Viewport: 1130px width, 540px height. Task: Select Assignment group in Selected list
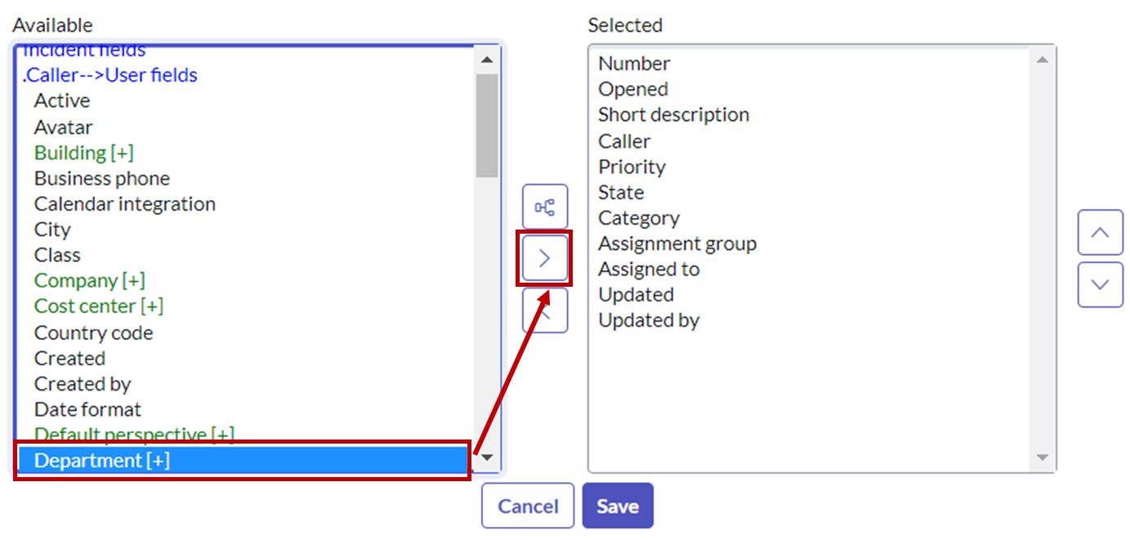[x=677, y=243]
